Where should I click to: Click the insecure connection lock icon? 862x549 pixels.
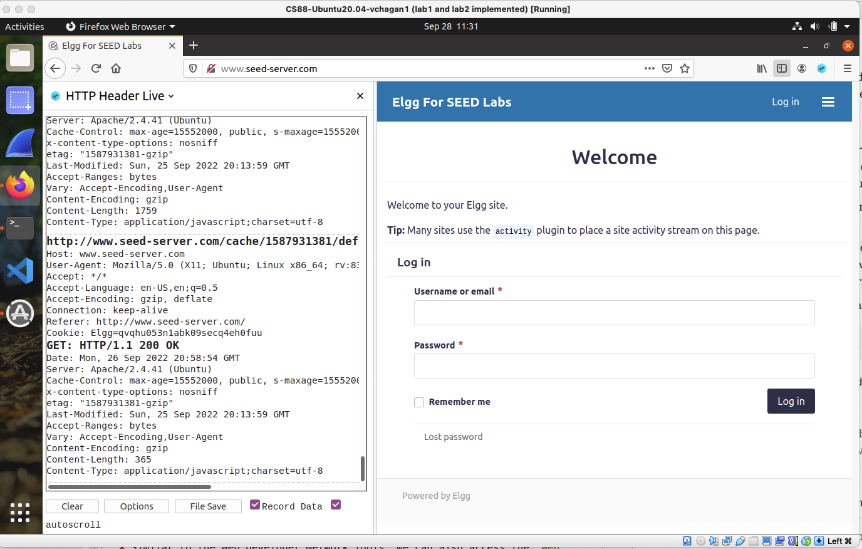pos(211,68)
